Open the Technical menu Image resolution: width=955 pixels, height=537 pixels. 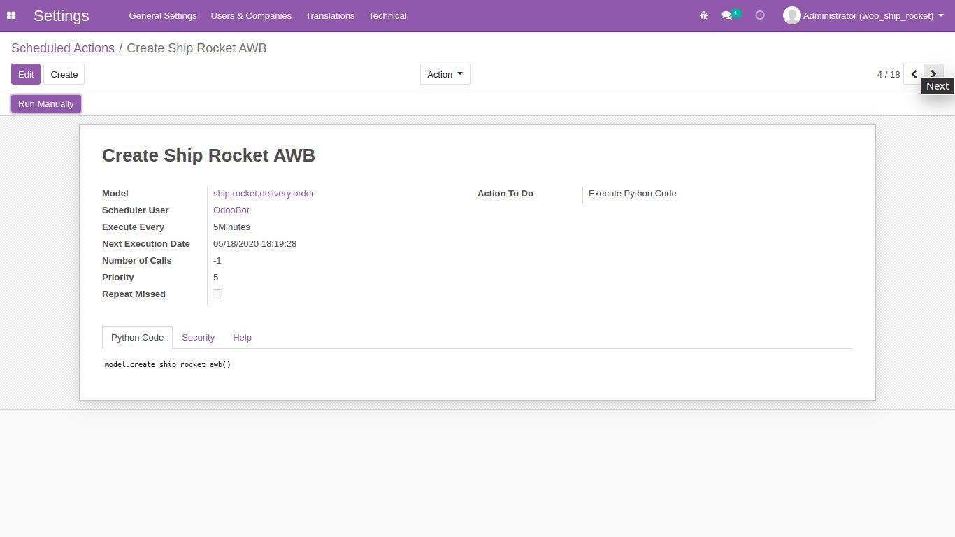(387, 15)
